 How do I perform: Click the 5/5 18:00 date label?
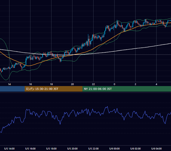tap(51, 148)
